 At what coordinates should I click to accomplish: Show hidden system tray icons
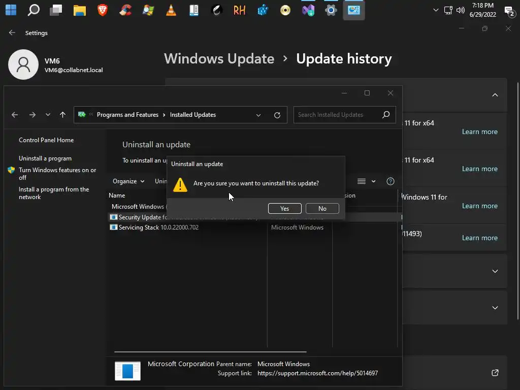pos(436,10)
